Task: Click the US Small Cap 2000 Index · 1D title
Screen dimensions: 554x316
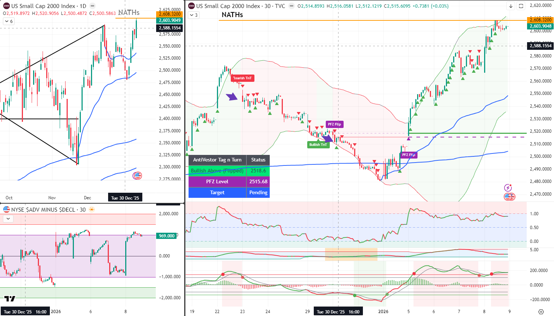Action: 48,6
